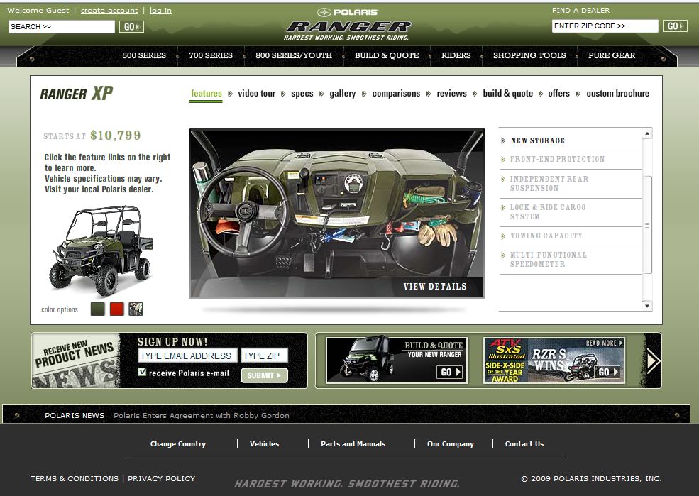Click View Details on dashboard image

pos(434,287)
